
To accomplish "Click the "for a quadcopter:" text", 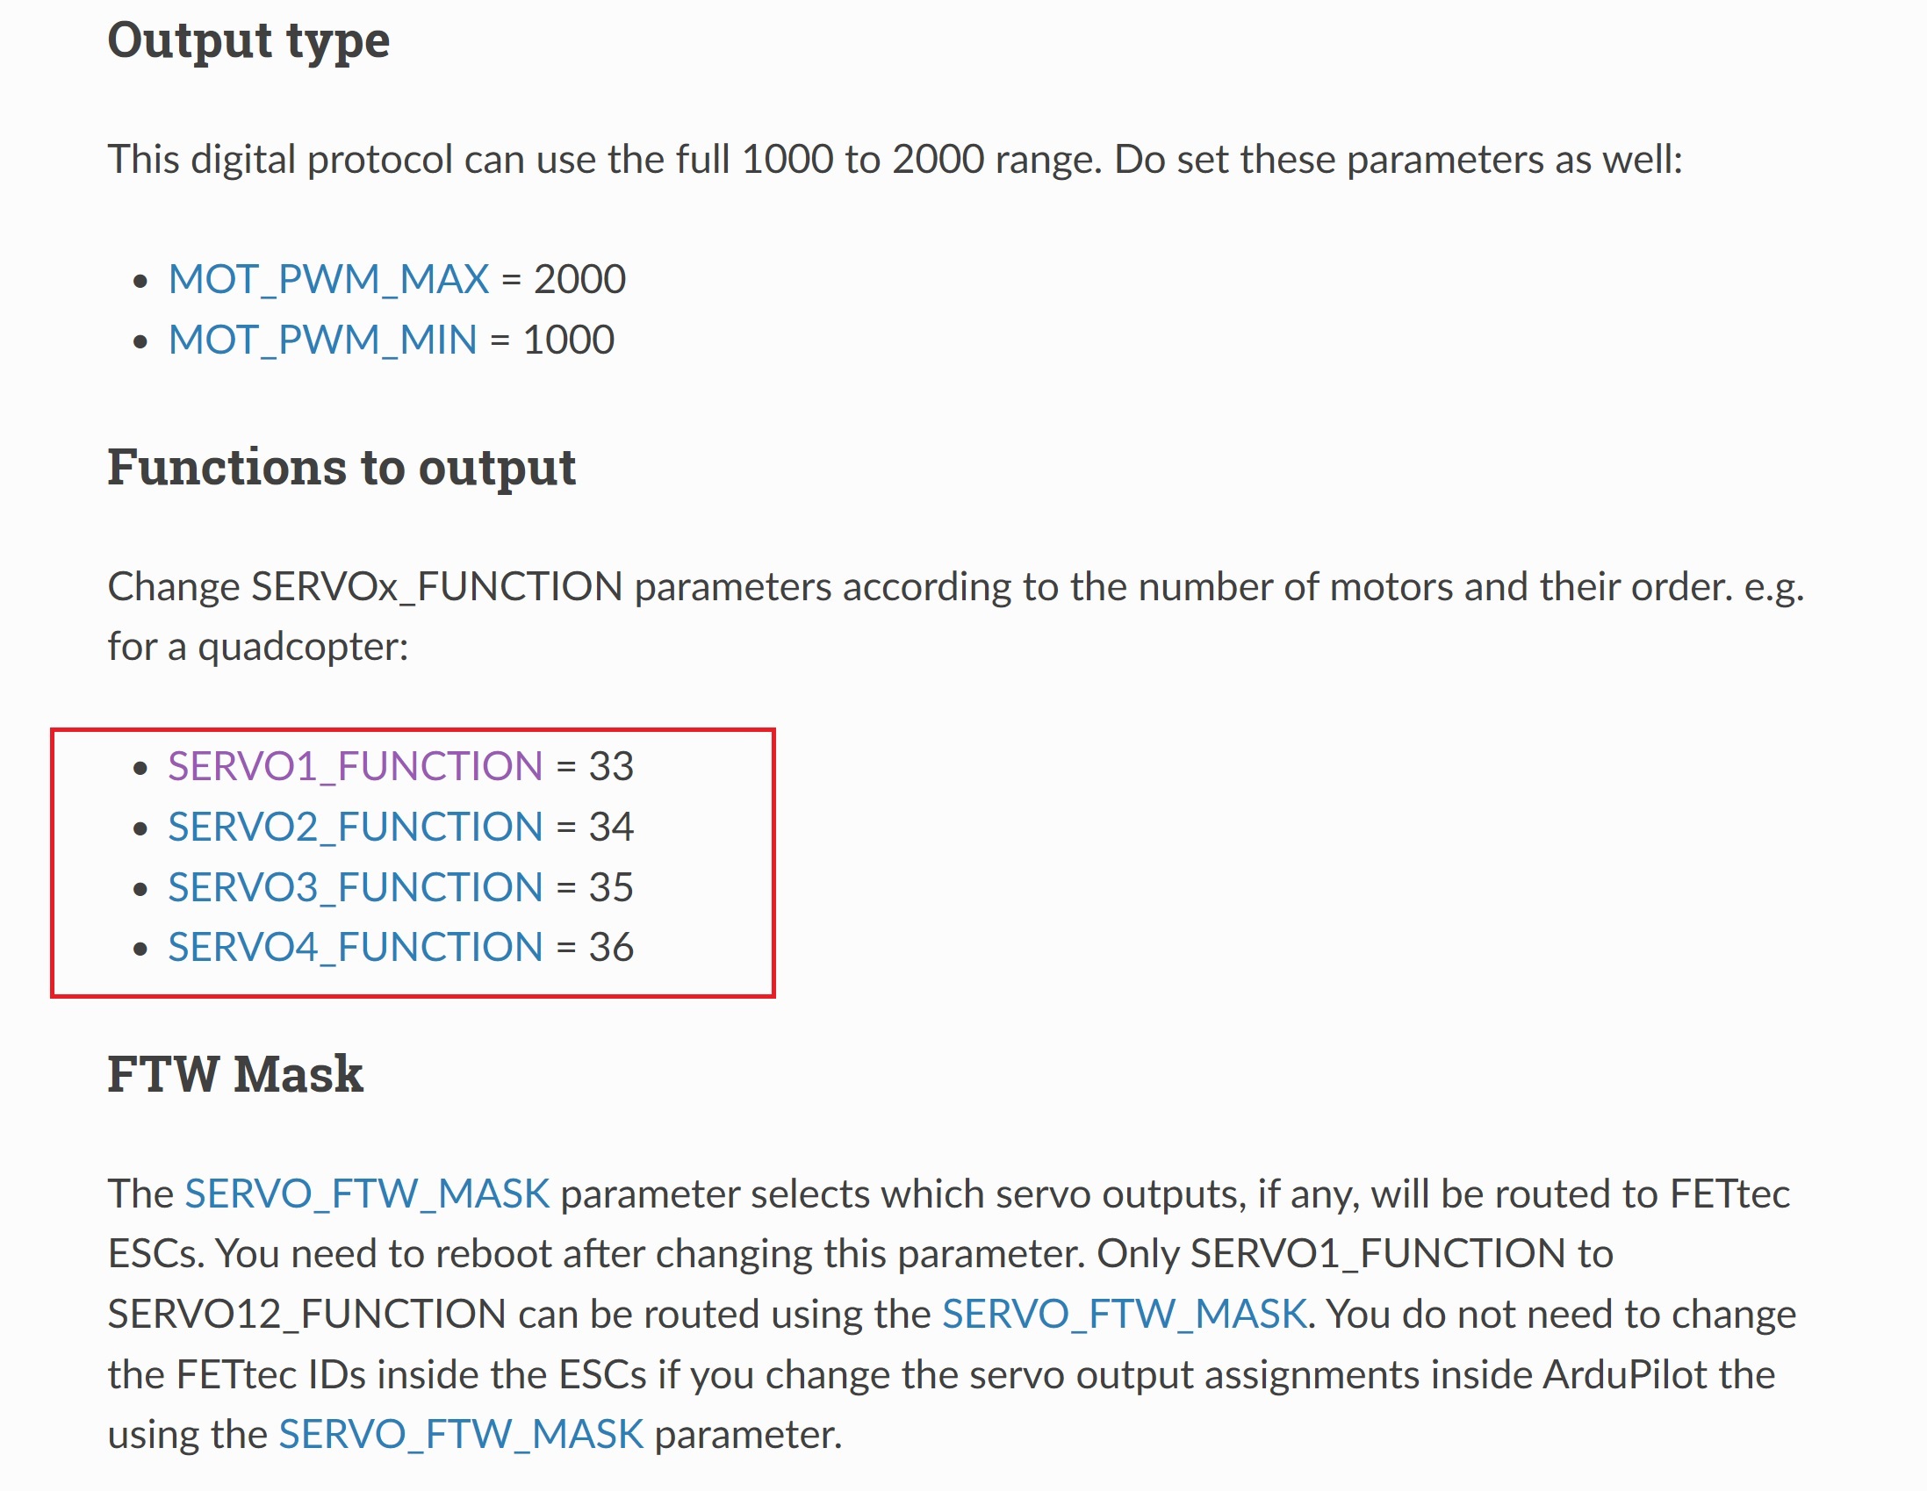I will (x=257, y=647).
